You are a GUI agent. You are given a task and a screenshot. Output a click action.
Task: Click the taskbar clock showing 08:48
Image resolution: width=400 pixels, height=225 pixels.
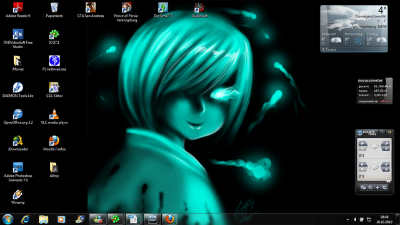coord(384,219)
